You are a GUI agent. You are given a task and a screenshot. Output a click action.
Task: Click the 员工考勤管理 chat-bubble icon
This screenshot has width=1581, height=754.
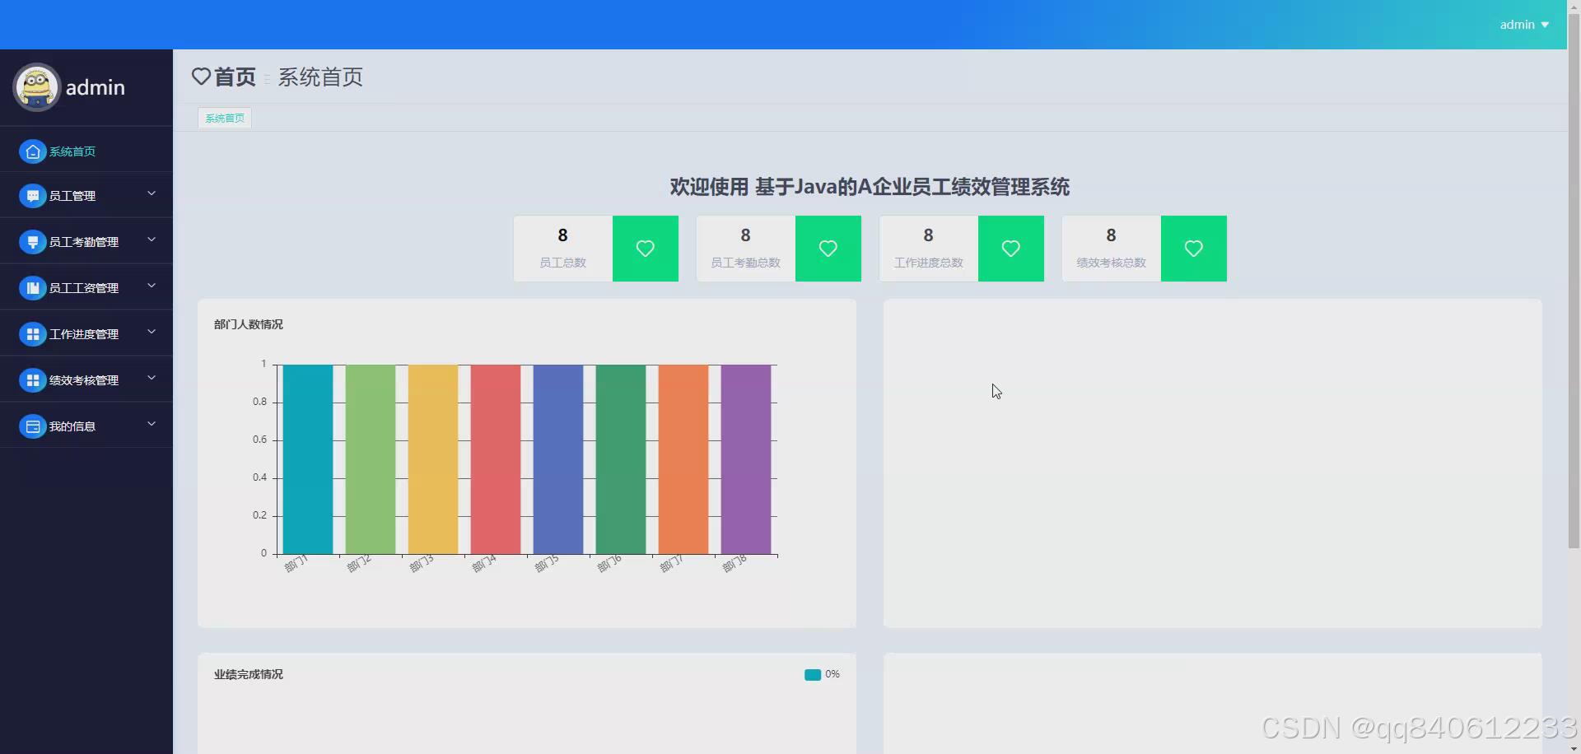(x=32, y=240)
